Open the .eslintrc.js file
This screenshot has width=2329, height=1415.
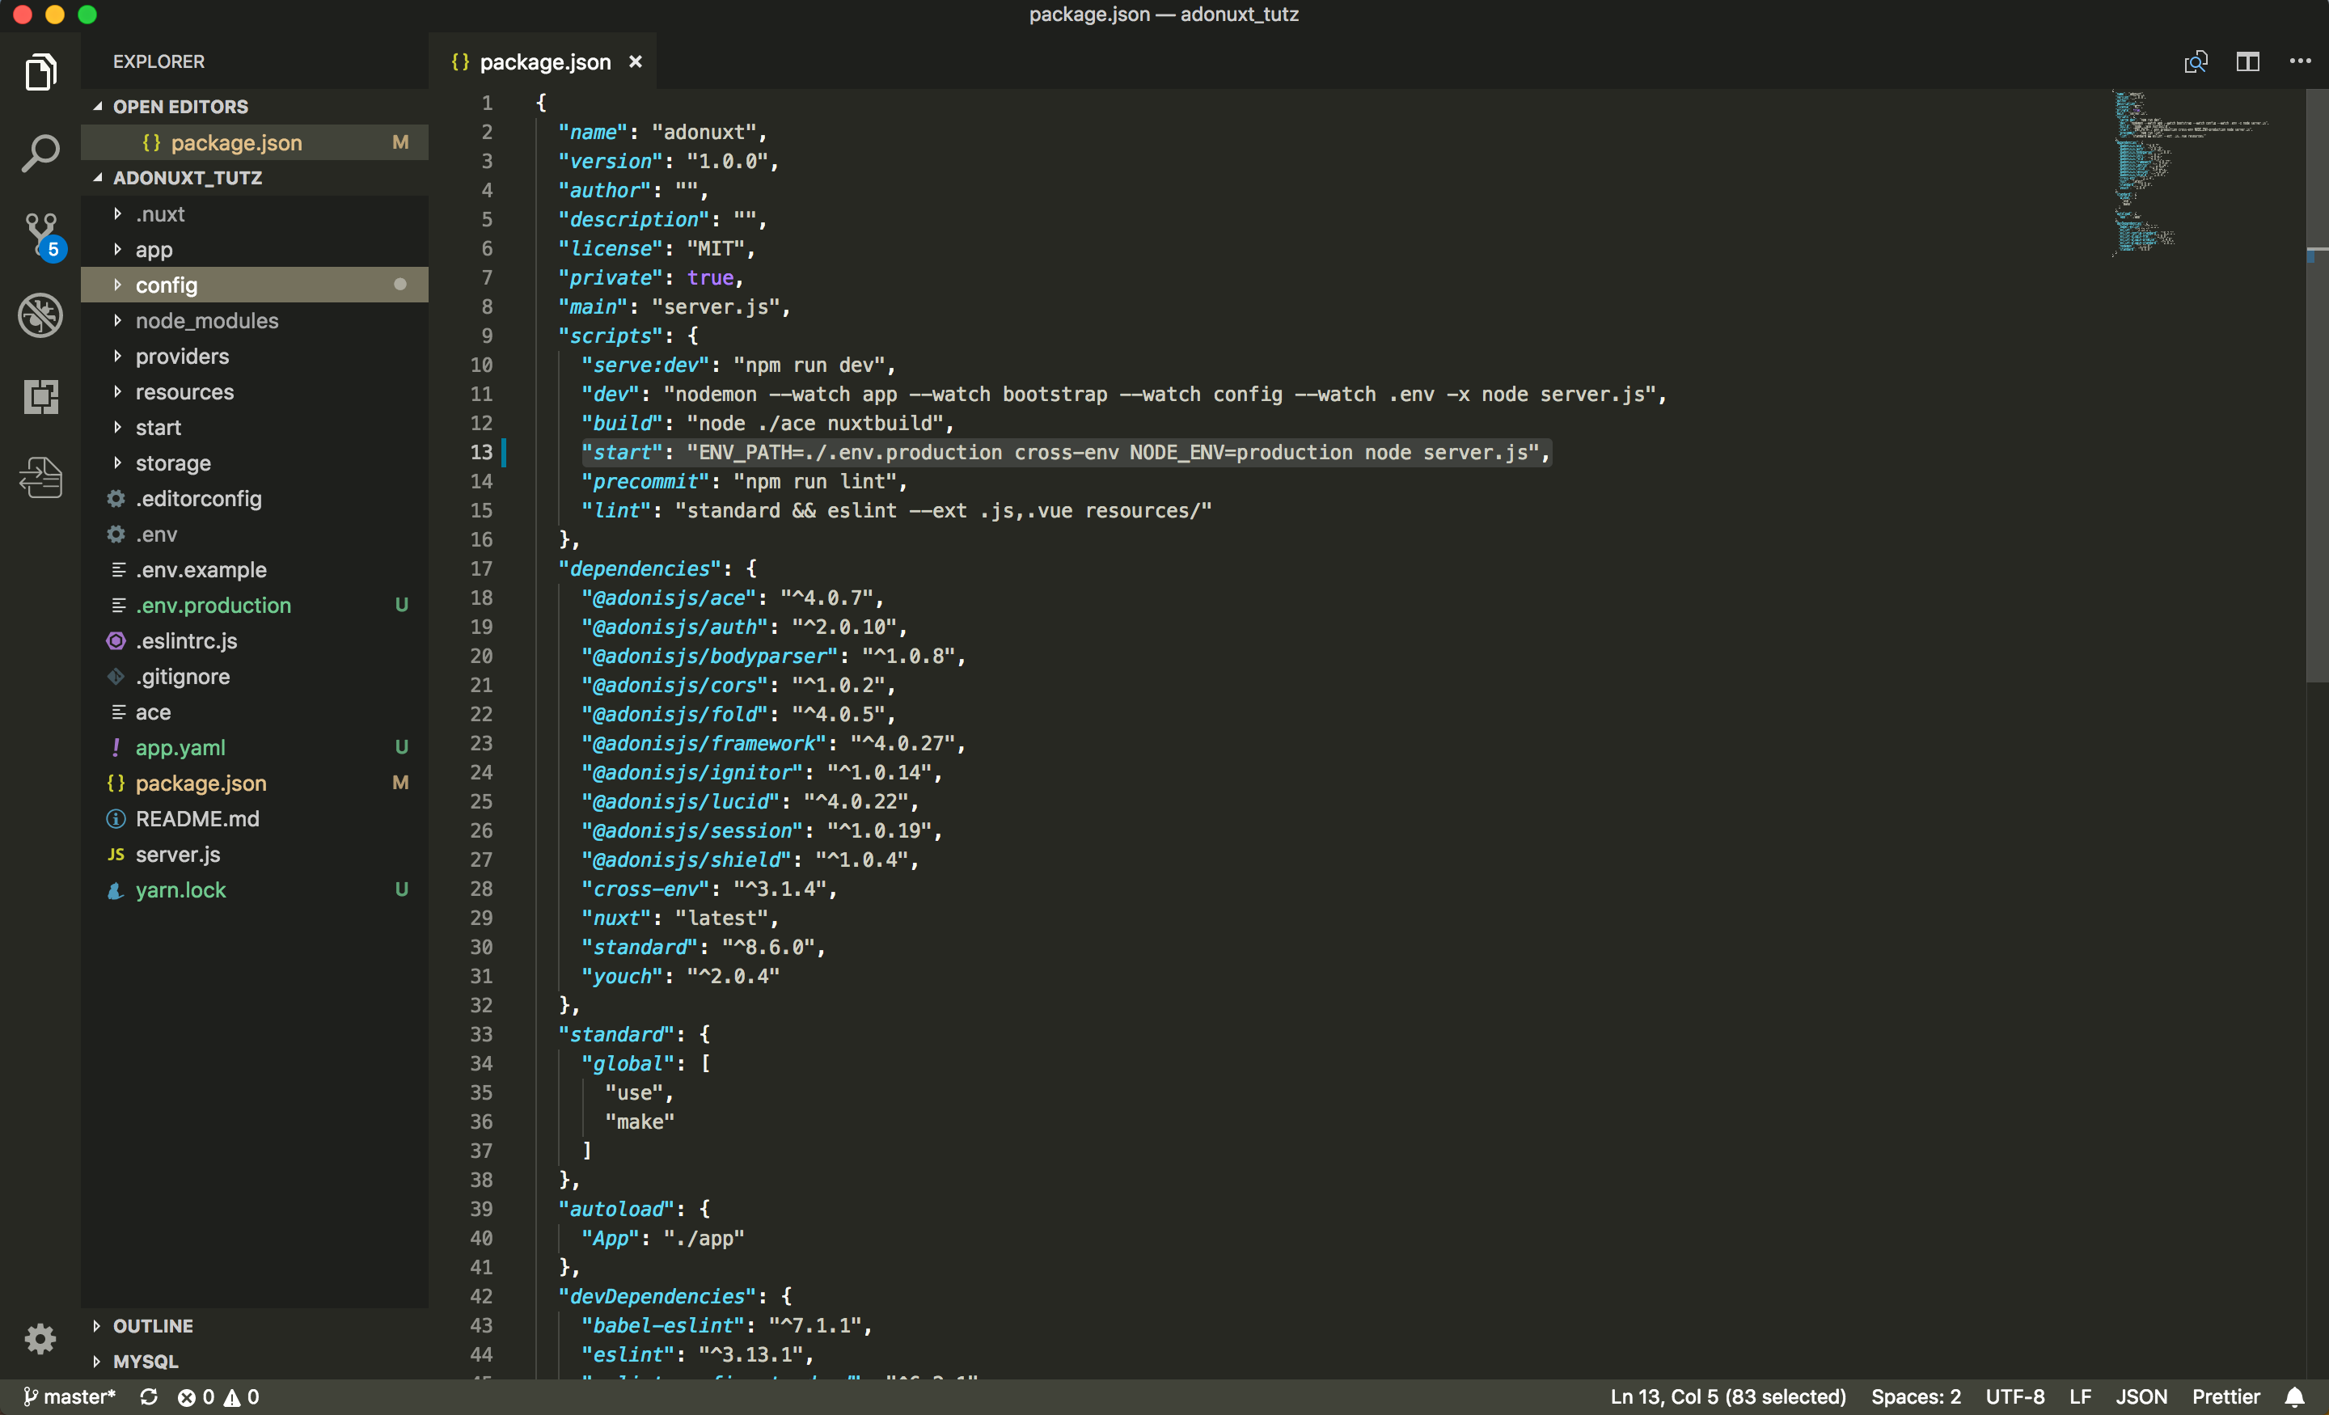coord(253,642)
